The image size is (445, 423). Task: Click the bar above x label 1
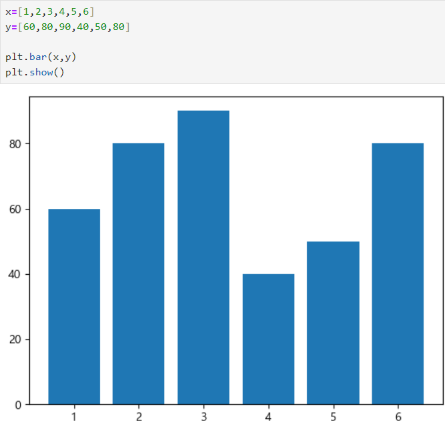(x=74, y=307)
